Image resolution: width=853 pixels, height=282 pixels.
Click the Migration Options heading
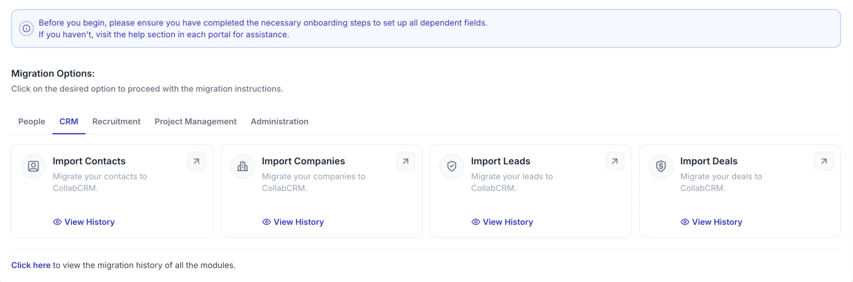[x=53, y=74]
